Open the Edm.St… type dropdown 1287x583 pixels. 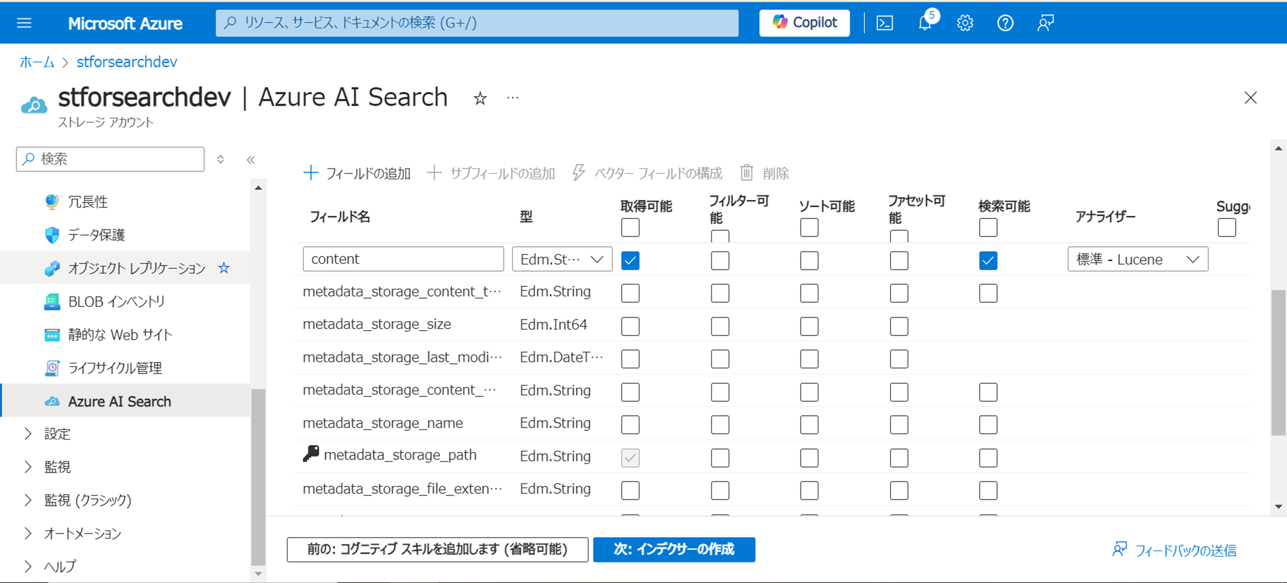[562, 259]
